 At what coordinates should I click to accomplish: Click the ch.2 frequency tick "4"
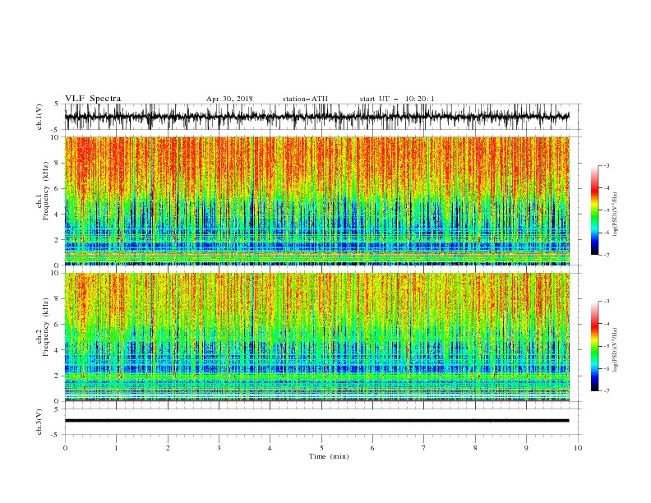pyautogui.click(x=58, y=350)
